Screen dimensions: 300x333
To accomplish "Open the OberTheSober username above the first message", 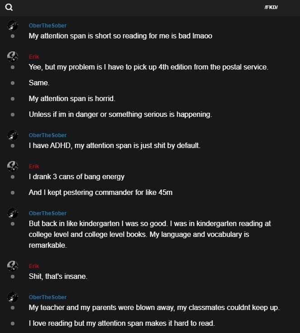I will click(47, 26).
